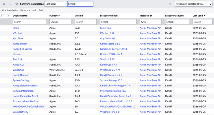Click the Software Installations list title
Viewport: 214px width, 115px height.
32,4
